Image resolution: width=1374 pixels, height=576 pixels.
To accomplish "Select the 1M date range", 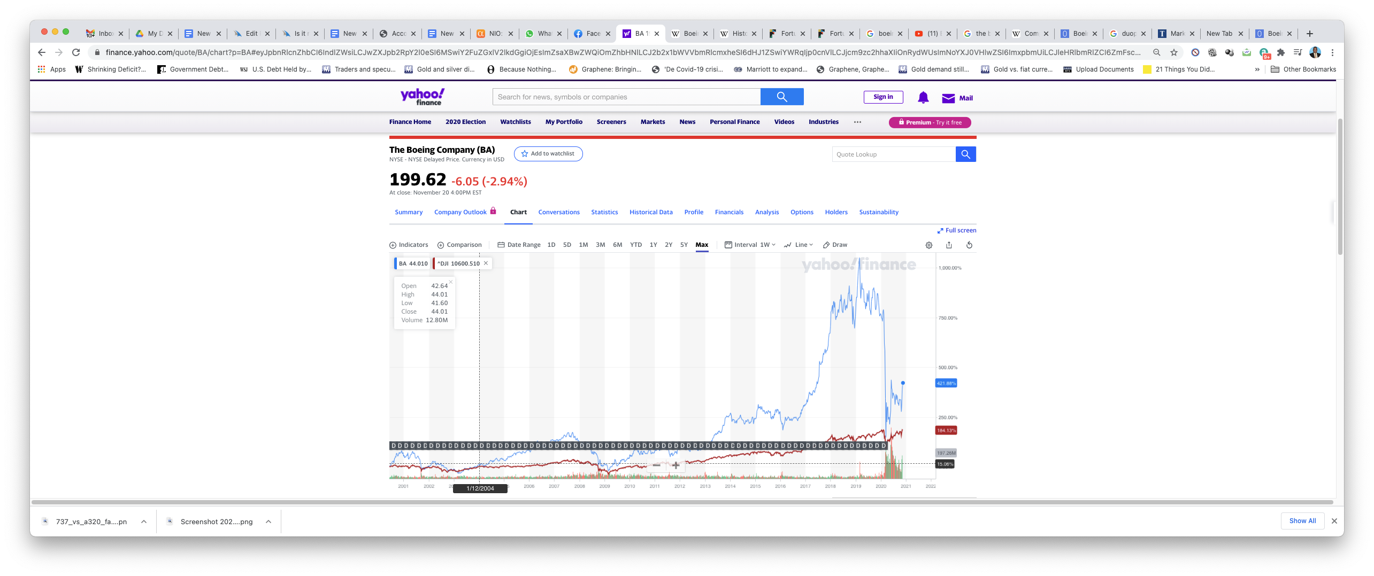I will [x=584, y=245].
